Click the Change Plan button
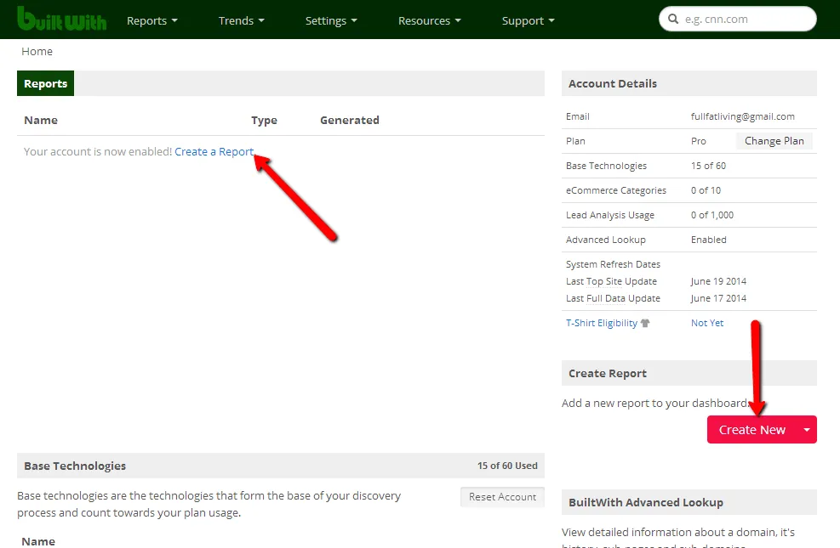Image resolution: width=840 pixels, height=548 pixels. coord(774,141)
